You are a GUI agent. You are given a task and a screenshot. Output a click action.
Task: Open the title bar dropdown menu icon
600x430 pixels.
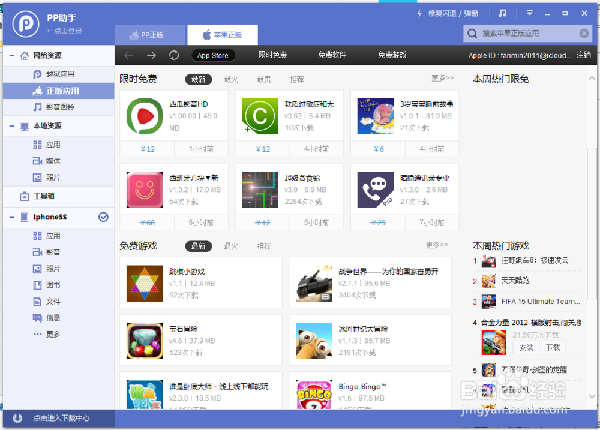point(530,13)
